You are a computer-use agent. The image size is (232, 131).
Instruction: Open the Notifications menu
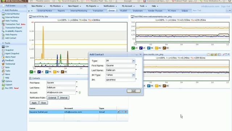[x=110, y=6]
